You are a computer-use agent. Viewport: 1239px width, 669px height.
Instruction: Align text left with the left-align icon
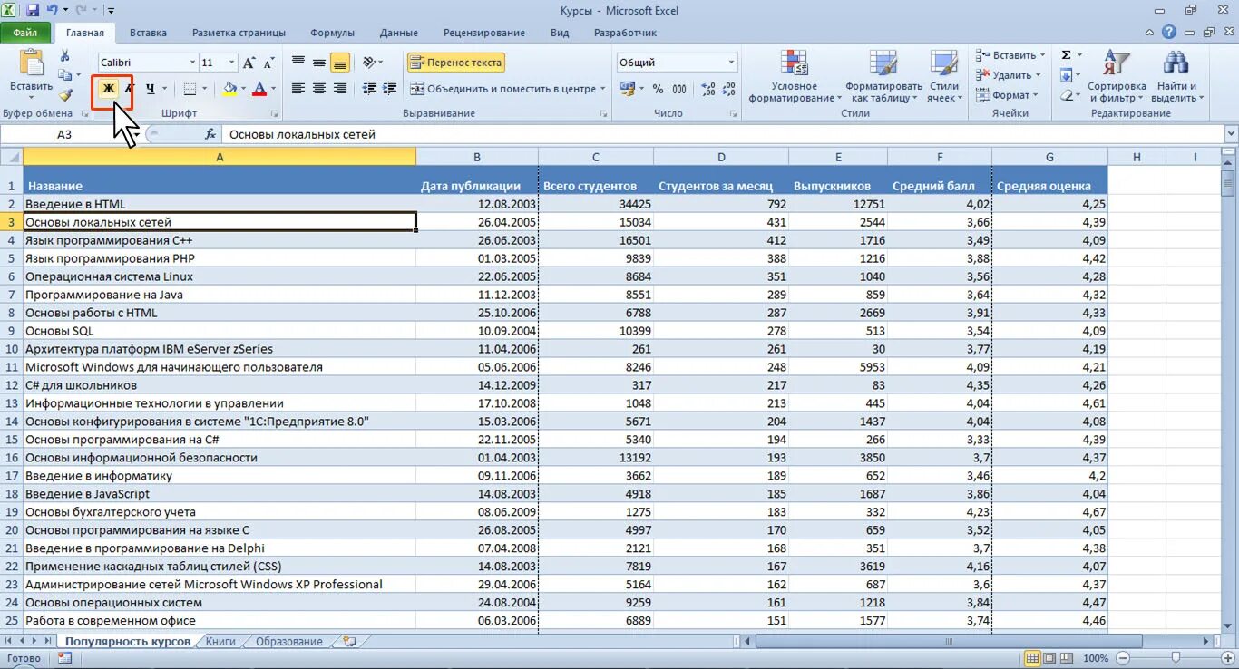pos(298,89)
